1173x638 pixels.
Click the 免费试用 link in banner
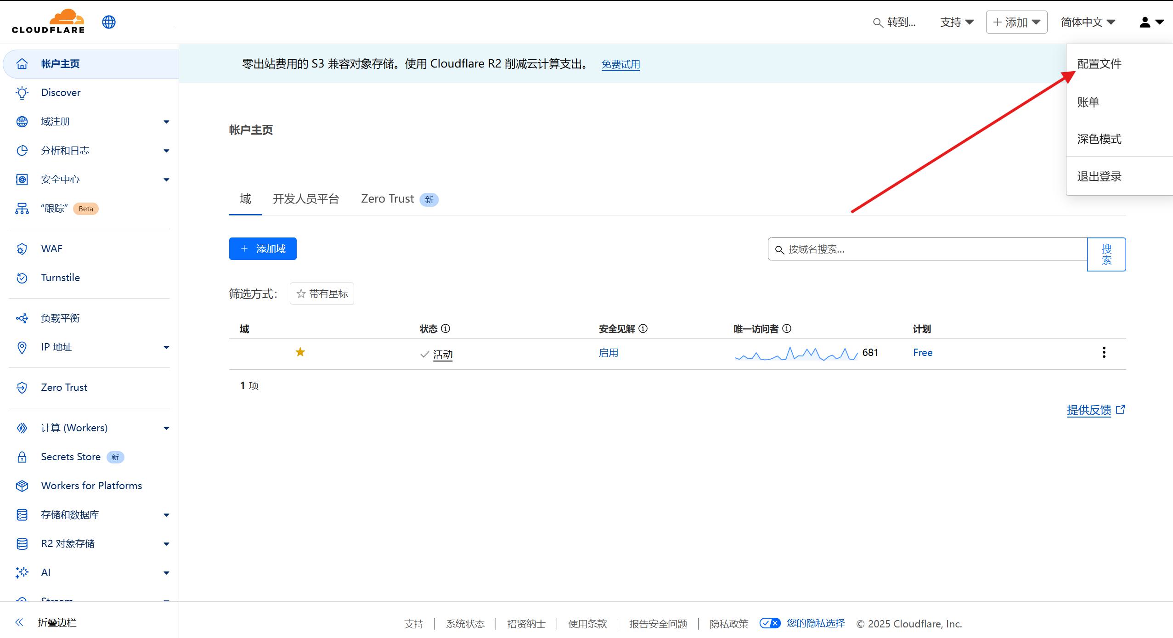point(621,64)
